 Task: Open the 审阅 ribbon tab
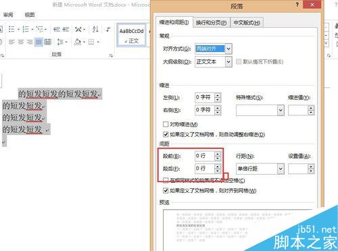[x=8, y=15]
